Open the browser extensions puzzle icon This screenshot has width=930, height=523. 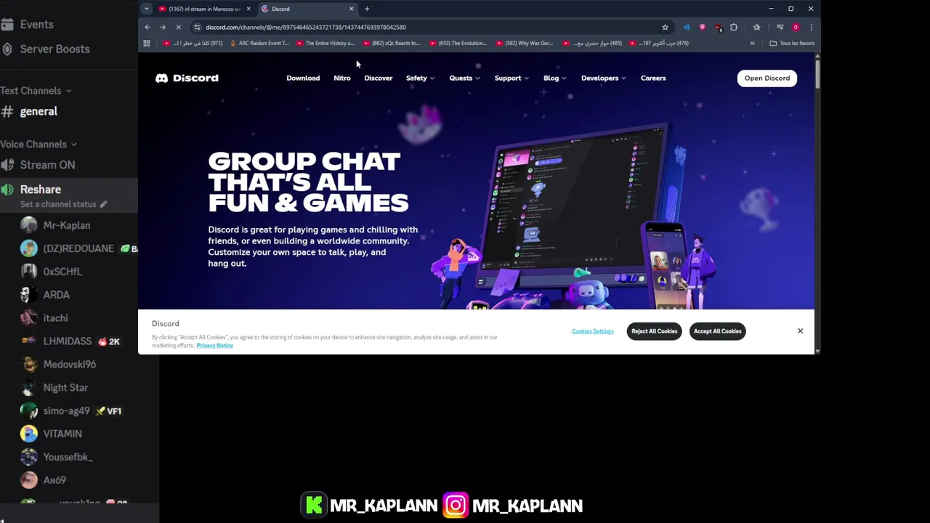(734, 27)
